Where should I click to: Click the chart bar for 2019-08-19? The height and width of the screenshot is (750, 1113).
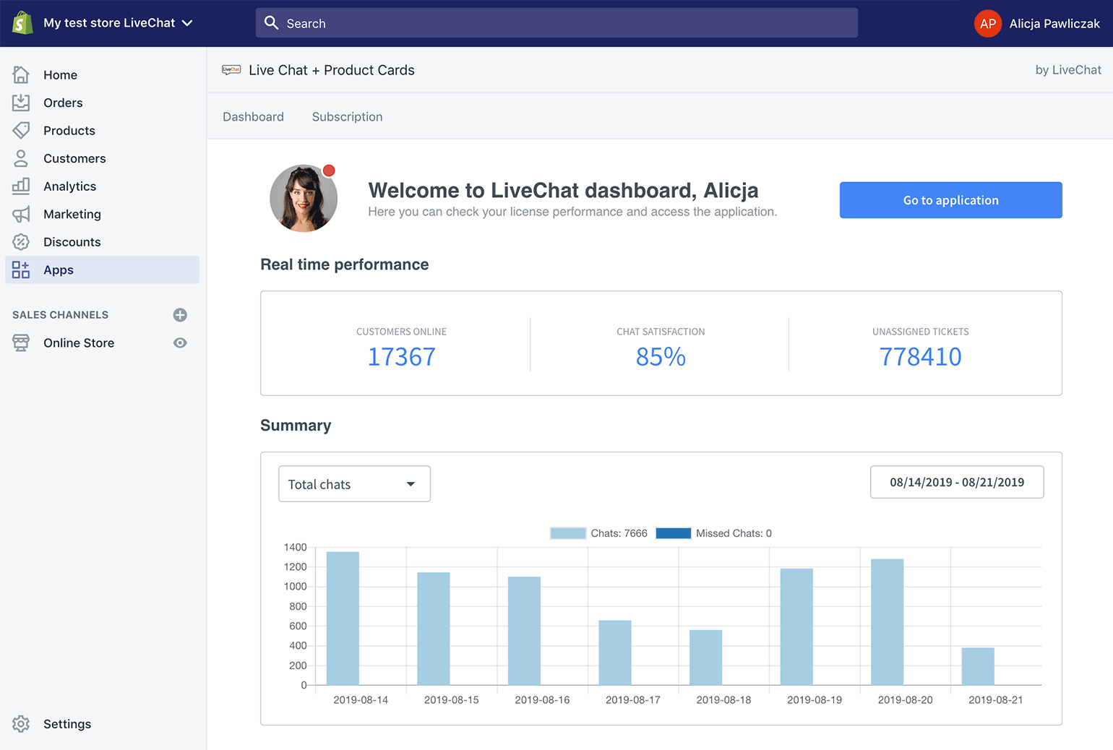[x=796, y=626]
